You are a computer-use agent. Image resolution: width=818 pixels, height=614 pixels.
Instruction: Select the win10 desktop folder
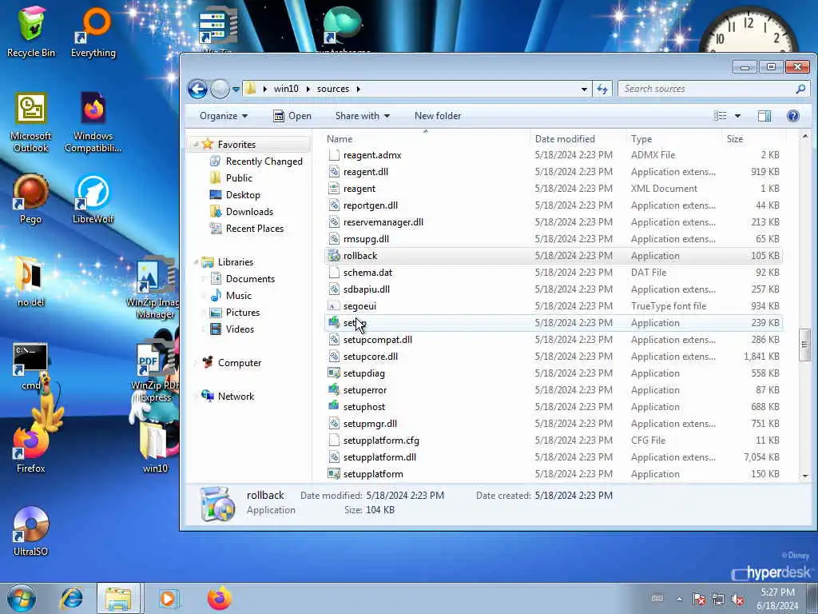coord(155,448)
